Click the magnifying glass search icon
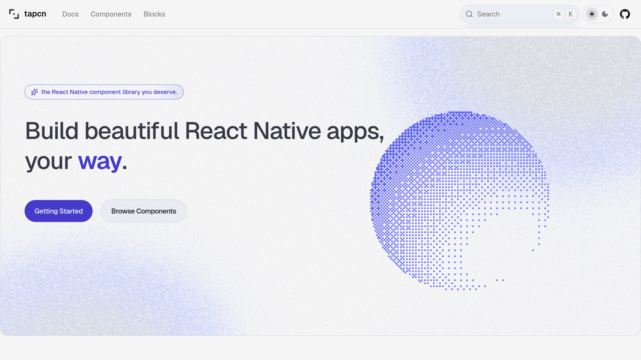Viewport: 641px width, 360px height. pyautogui.click(x=469, y=14)
